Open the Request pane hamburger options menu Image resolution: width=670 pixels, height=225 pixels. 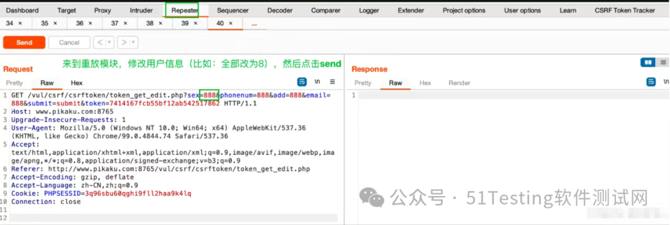tap(333, 82)
